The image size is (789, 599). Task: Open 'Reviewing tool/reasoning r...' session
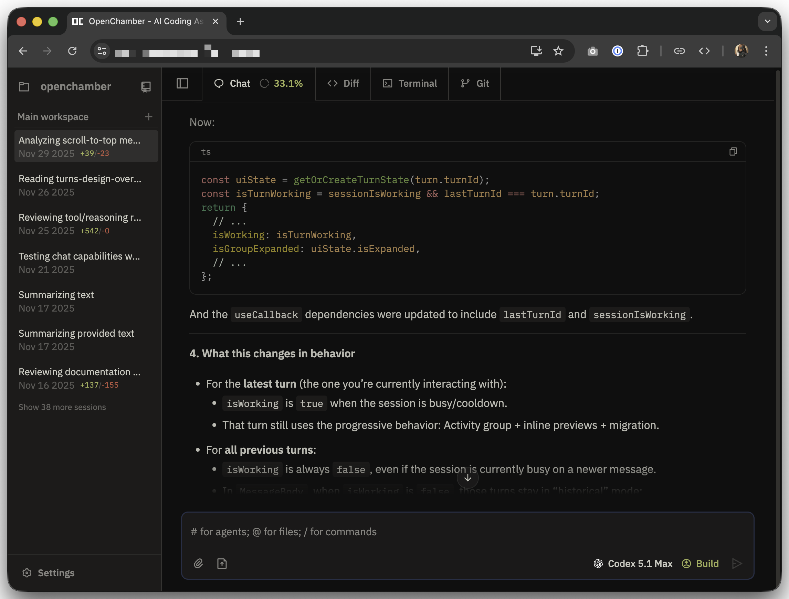pos(86,224)
